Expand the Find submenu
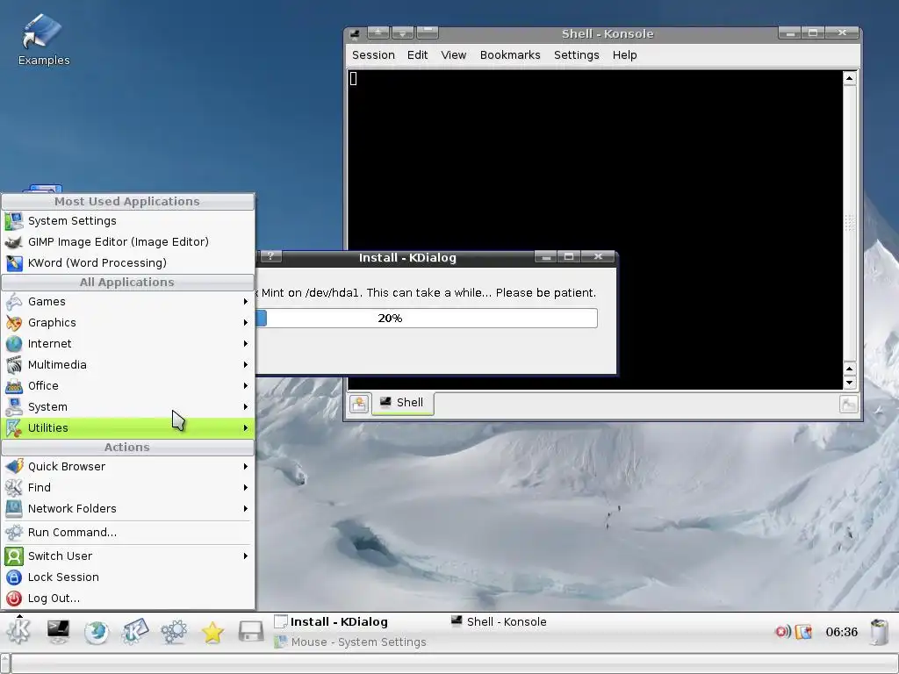The image size is (899, 674). pos(127,488)
